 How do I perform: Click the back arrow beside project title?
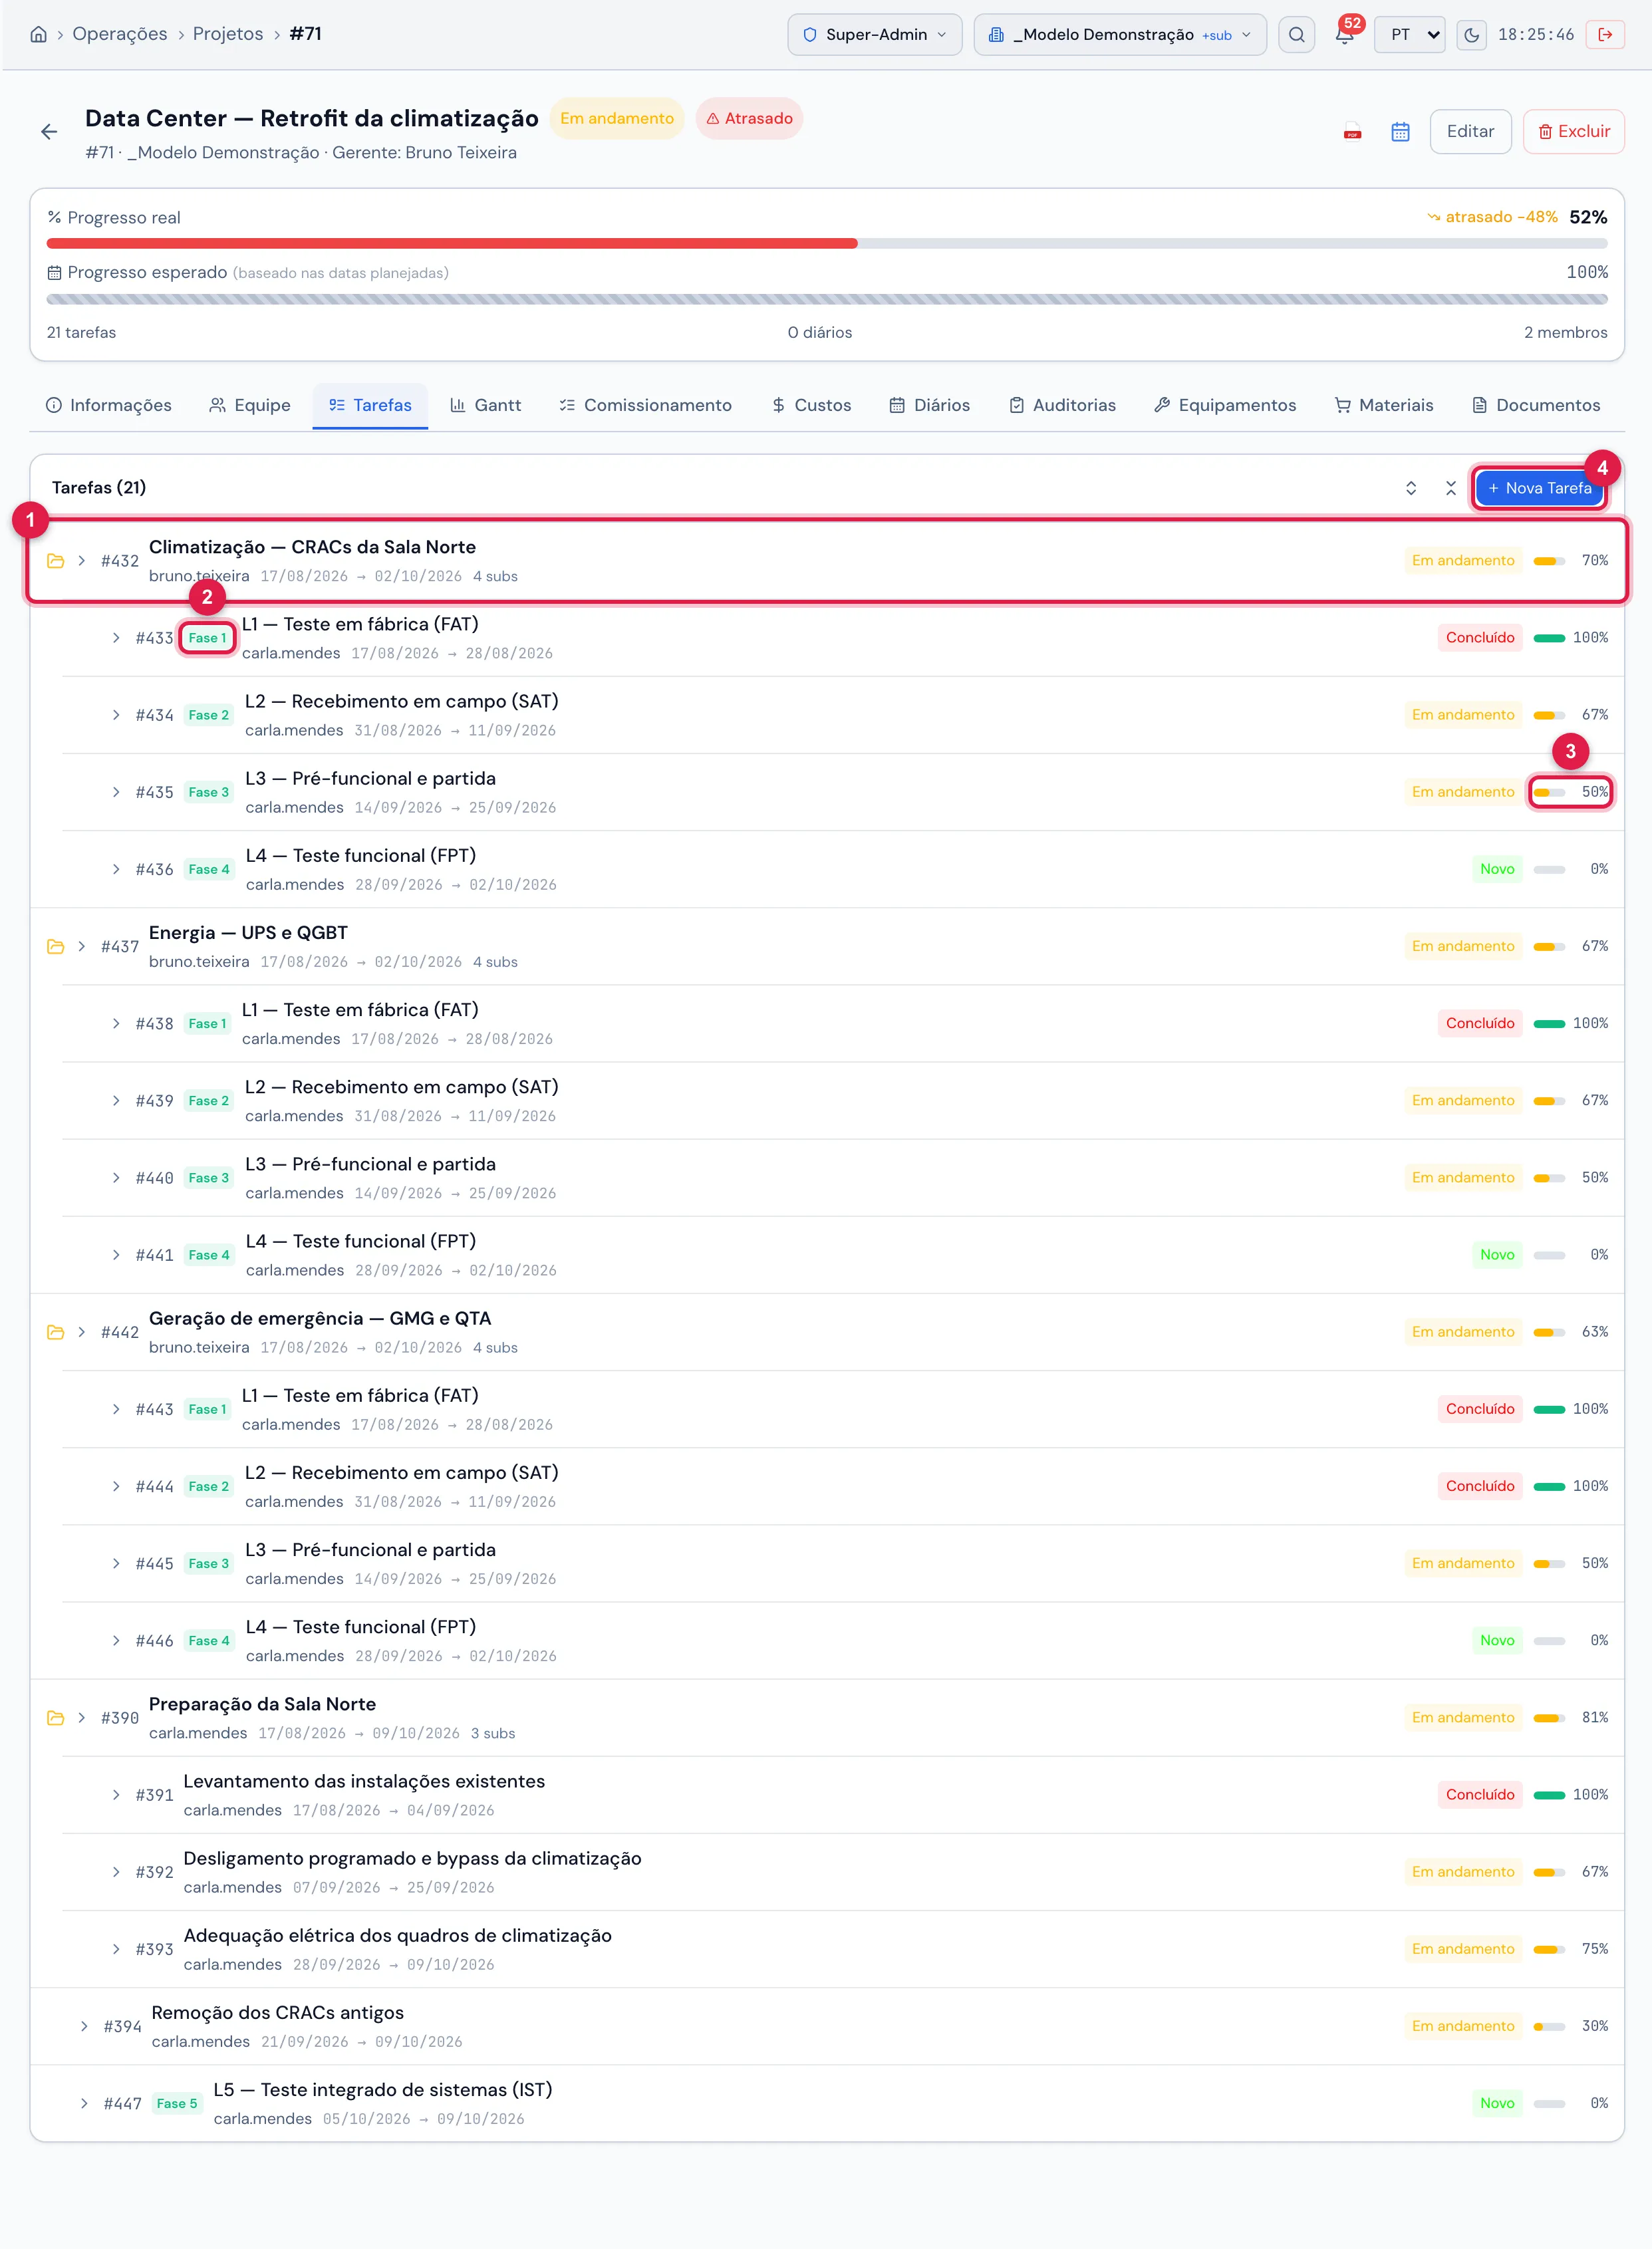(49, 132)
